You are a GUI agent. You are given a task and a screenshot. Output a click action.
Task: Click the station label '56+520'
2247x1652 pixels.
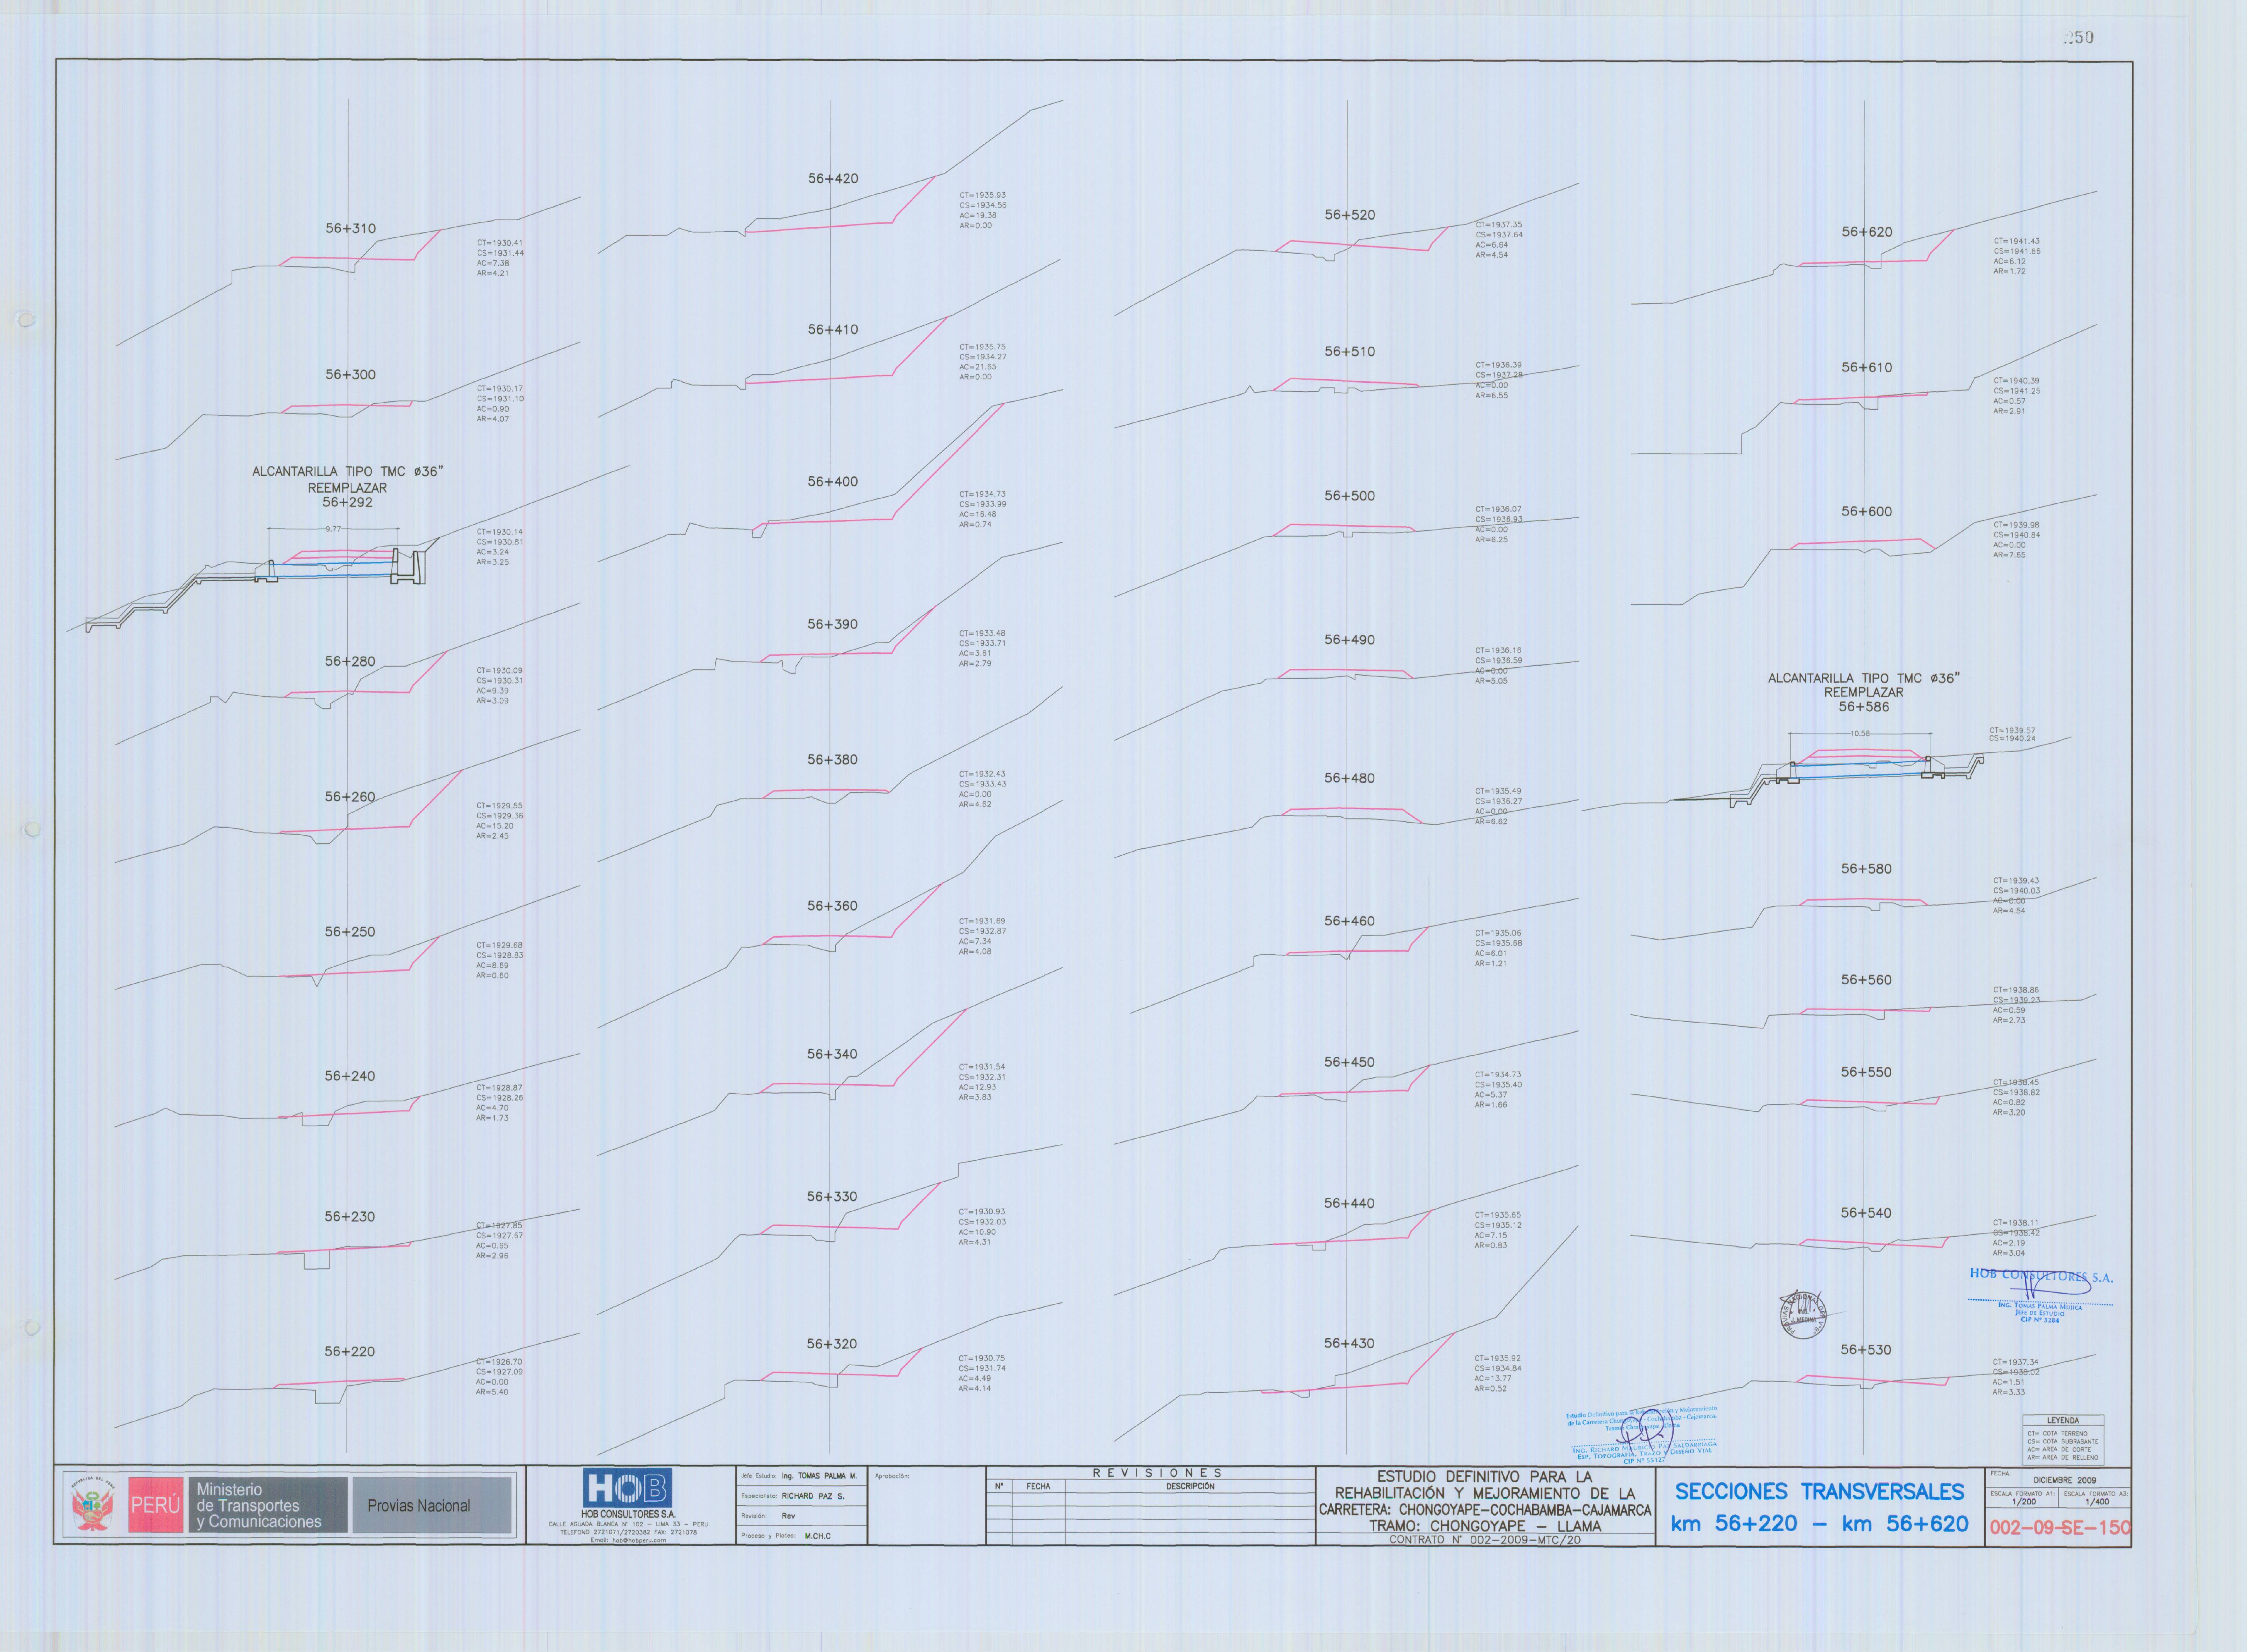[1350, 214]
